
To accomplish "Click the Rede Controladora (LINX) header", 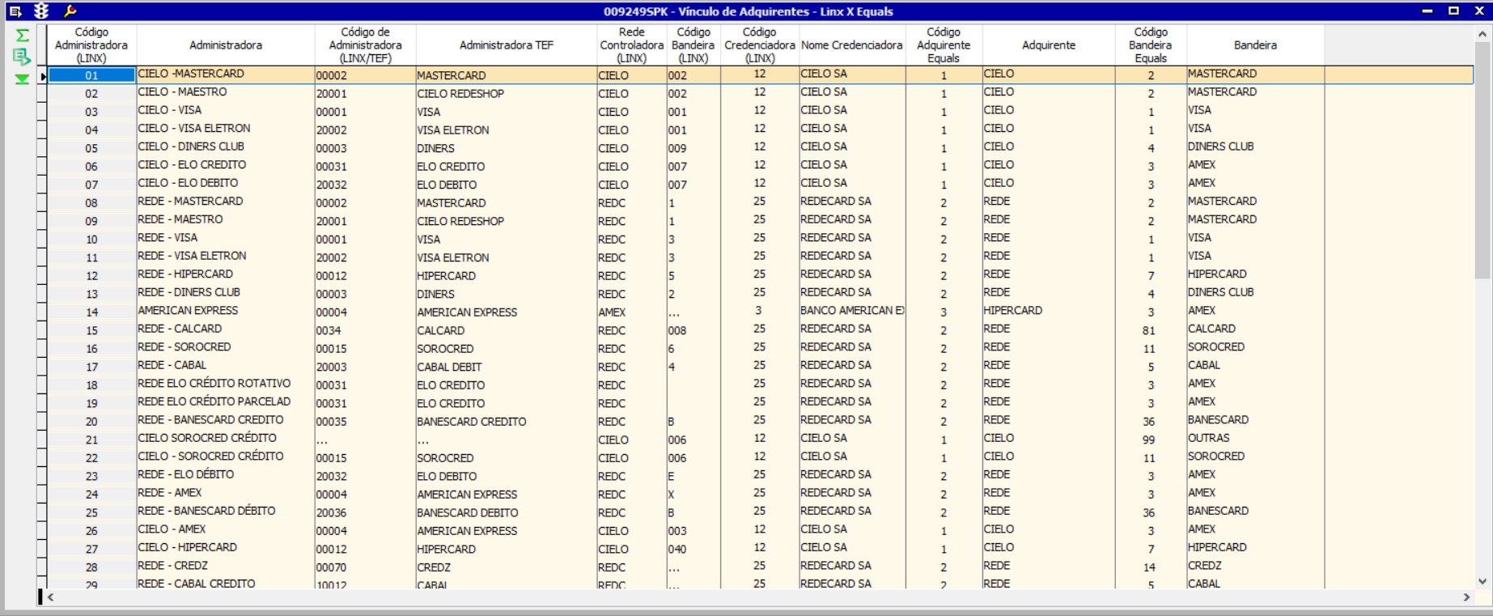I will [x=632, y=45].
